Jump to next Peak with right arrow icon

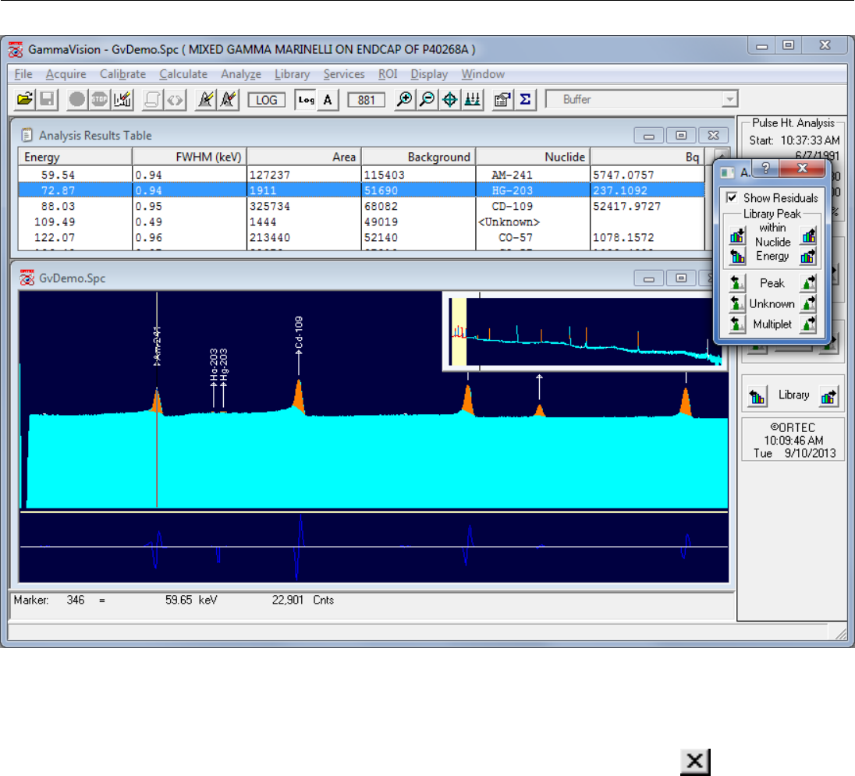coord(808,283)
